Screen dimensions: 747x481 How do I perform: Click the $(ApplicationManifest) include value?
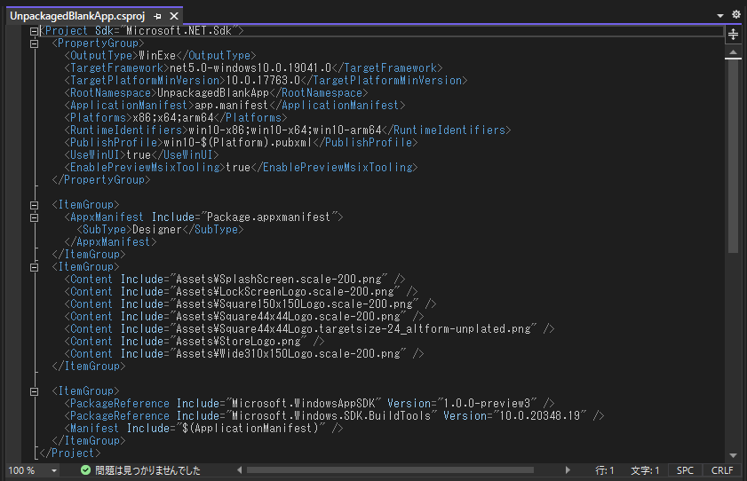[250, 429]
